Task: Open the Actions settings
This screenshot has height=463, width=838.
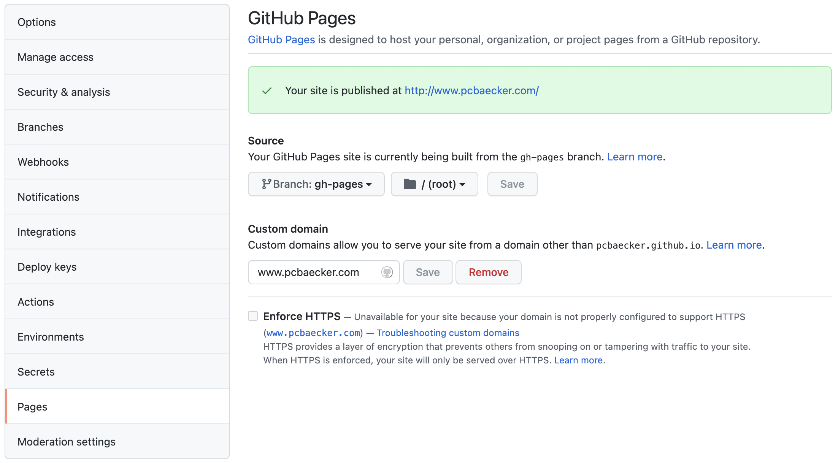Action: [x=117, y=302]
